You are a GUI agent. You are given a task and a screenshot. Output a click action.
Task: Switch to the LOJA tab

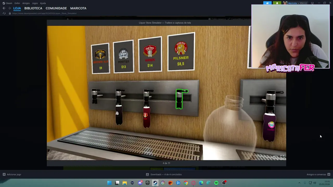point(17,8)
